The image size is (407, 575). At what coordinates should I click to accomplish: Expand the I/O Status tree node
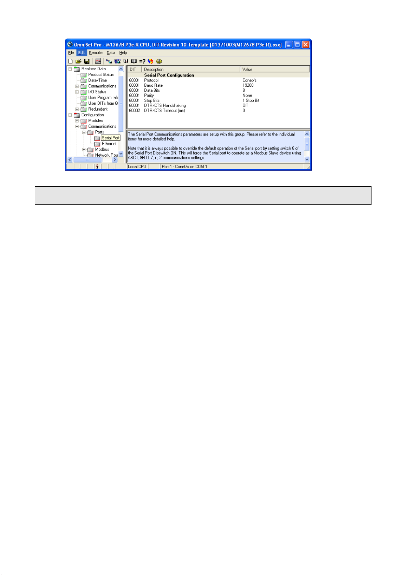[x=77, y=92]
